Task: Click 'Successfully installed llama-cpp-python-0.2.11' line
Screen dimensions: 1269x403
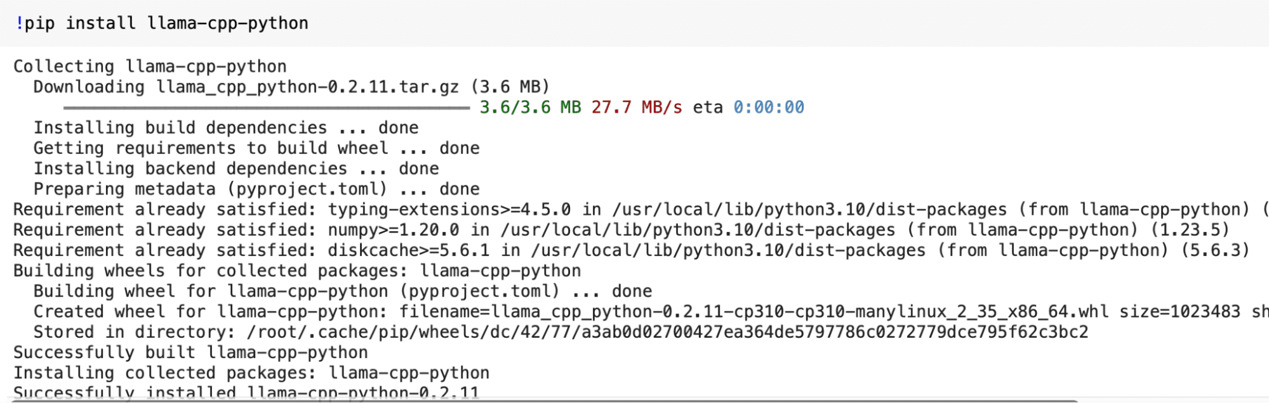Action: tap(246, 393)
